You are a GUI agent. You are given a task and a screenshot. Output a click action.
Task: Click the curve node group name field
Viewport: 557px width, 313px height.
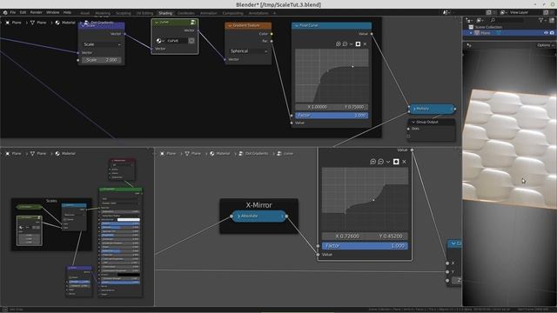pos(177,41)
